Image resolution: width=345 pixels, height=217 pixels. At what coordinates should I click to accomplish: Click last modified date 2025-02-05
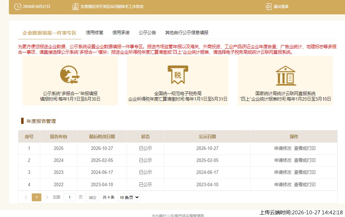pyautogui.click(x=102, y=160)
